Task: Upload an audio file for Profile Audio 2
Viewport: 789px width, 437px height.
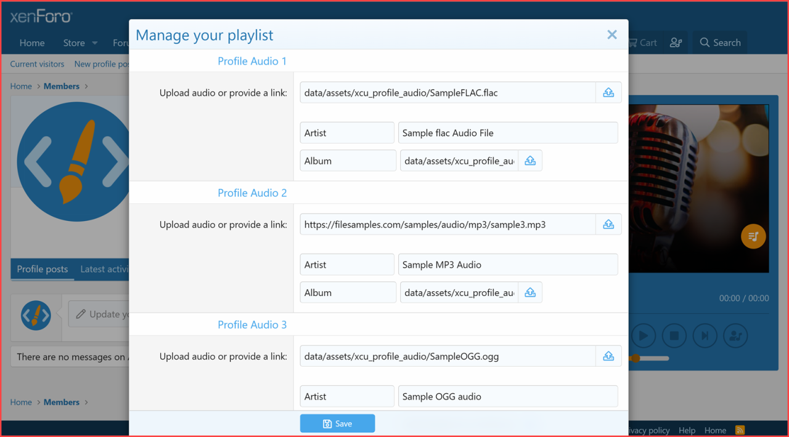Action: [x=608, y=224]
